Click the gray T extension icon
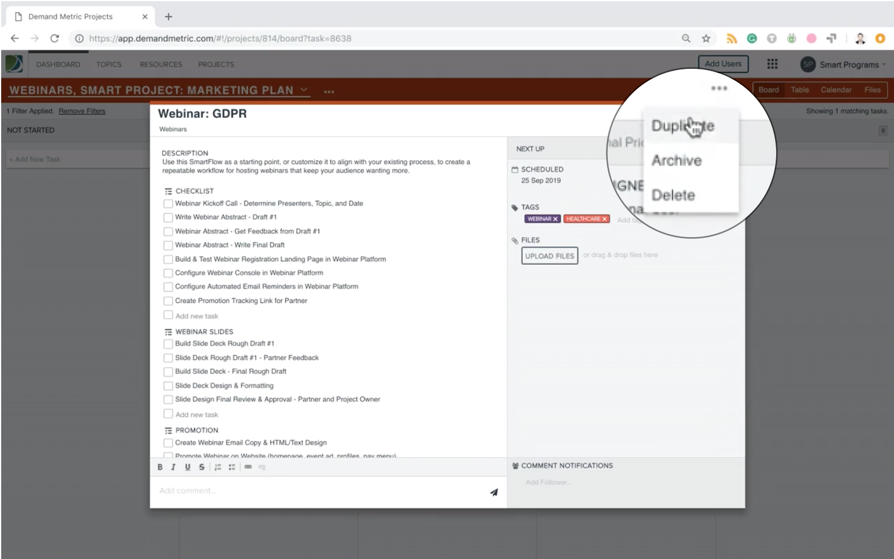 pos(772,38)
